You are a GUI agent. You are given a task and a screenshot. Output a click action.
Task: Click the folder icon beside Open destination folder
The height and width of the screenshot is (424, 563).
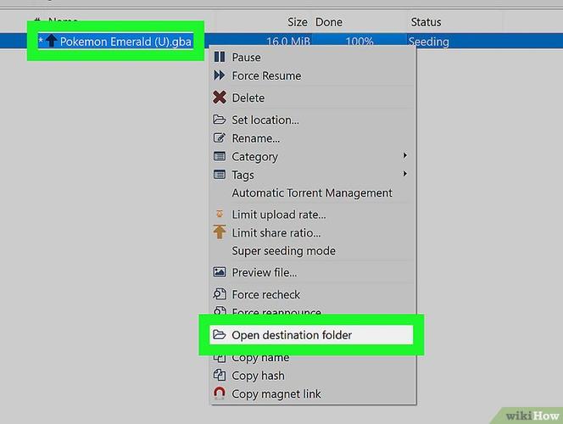point(219,335)
